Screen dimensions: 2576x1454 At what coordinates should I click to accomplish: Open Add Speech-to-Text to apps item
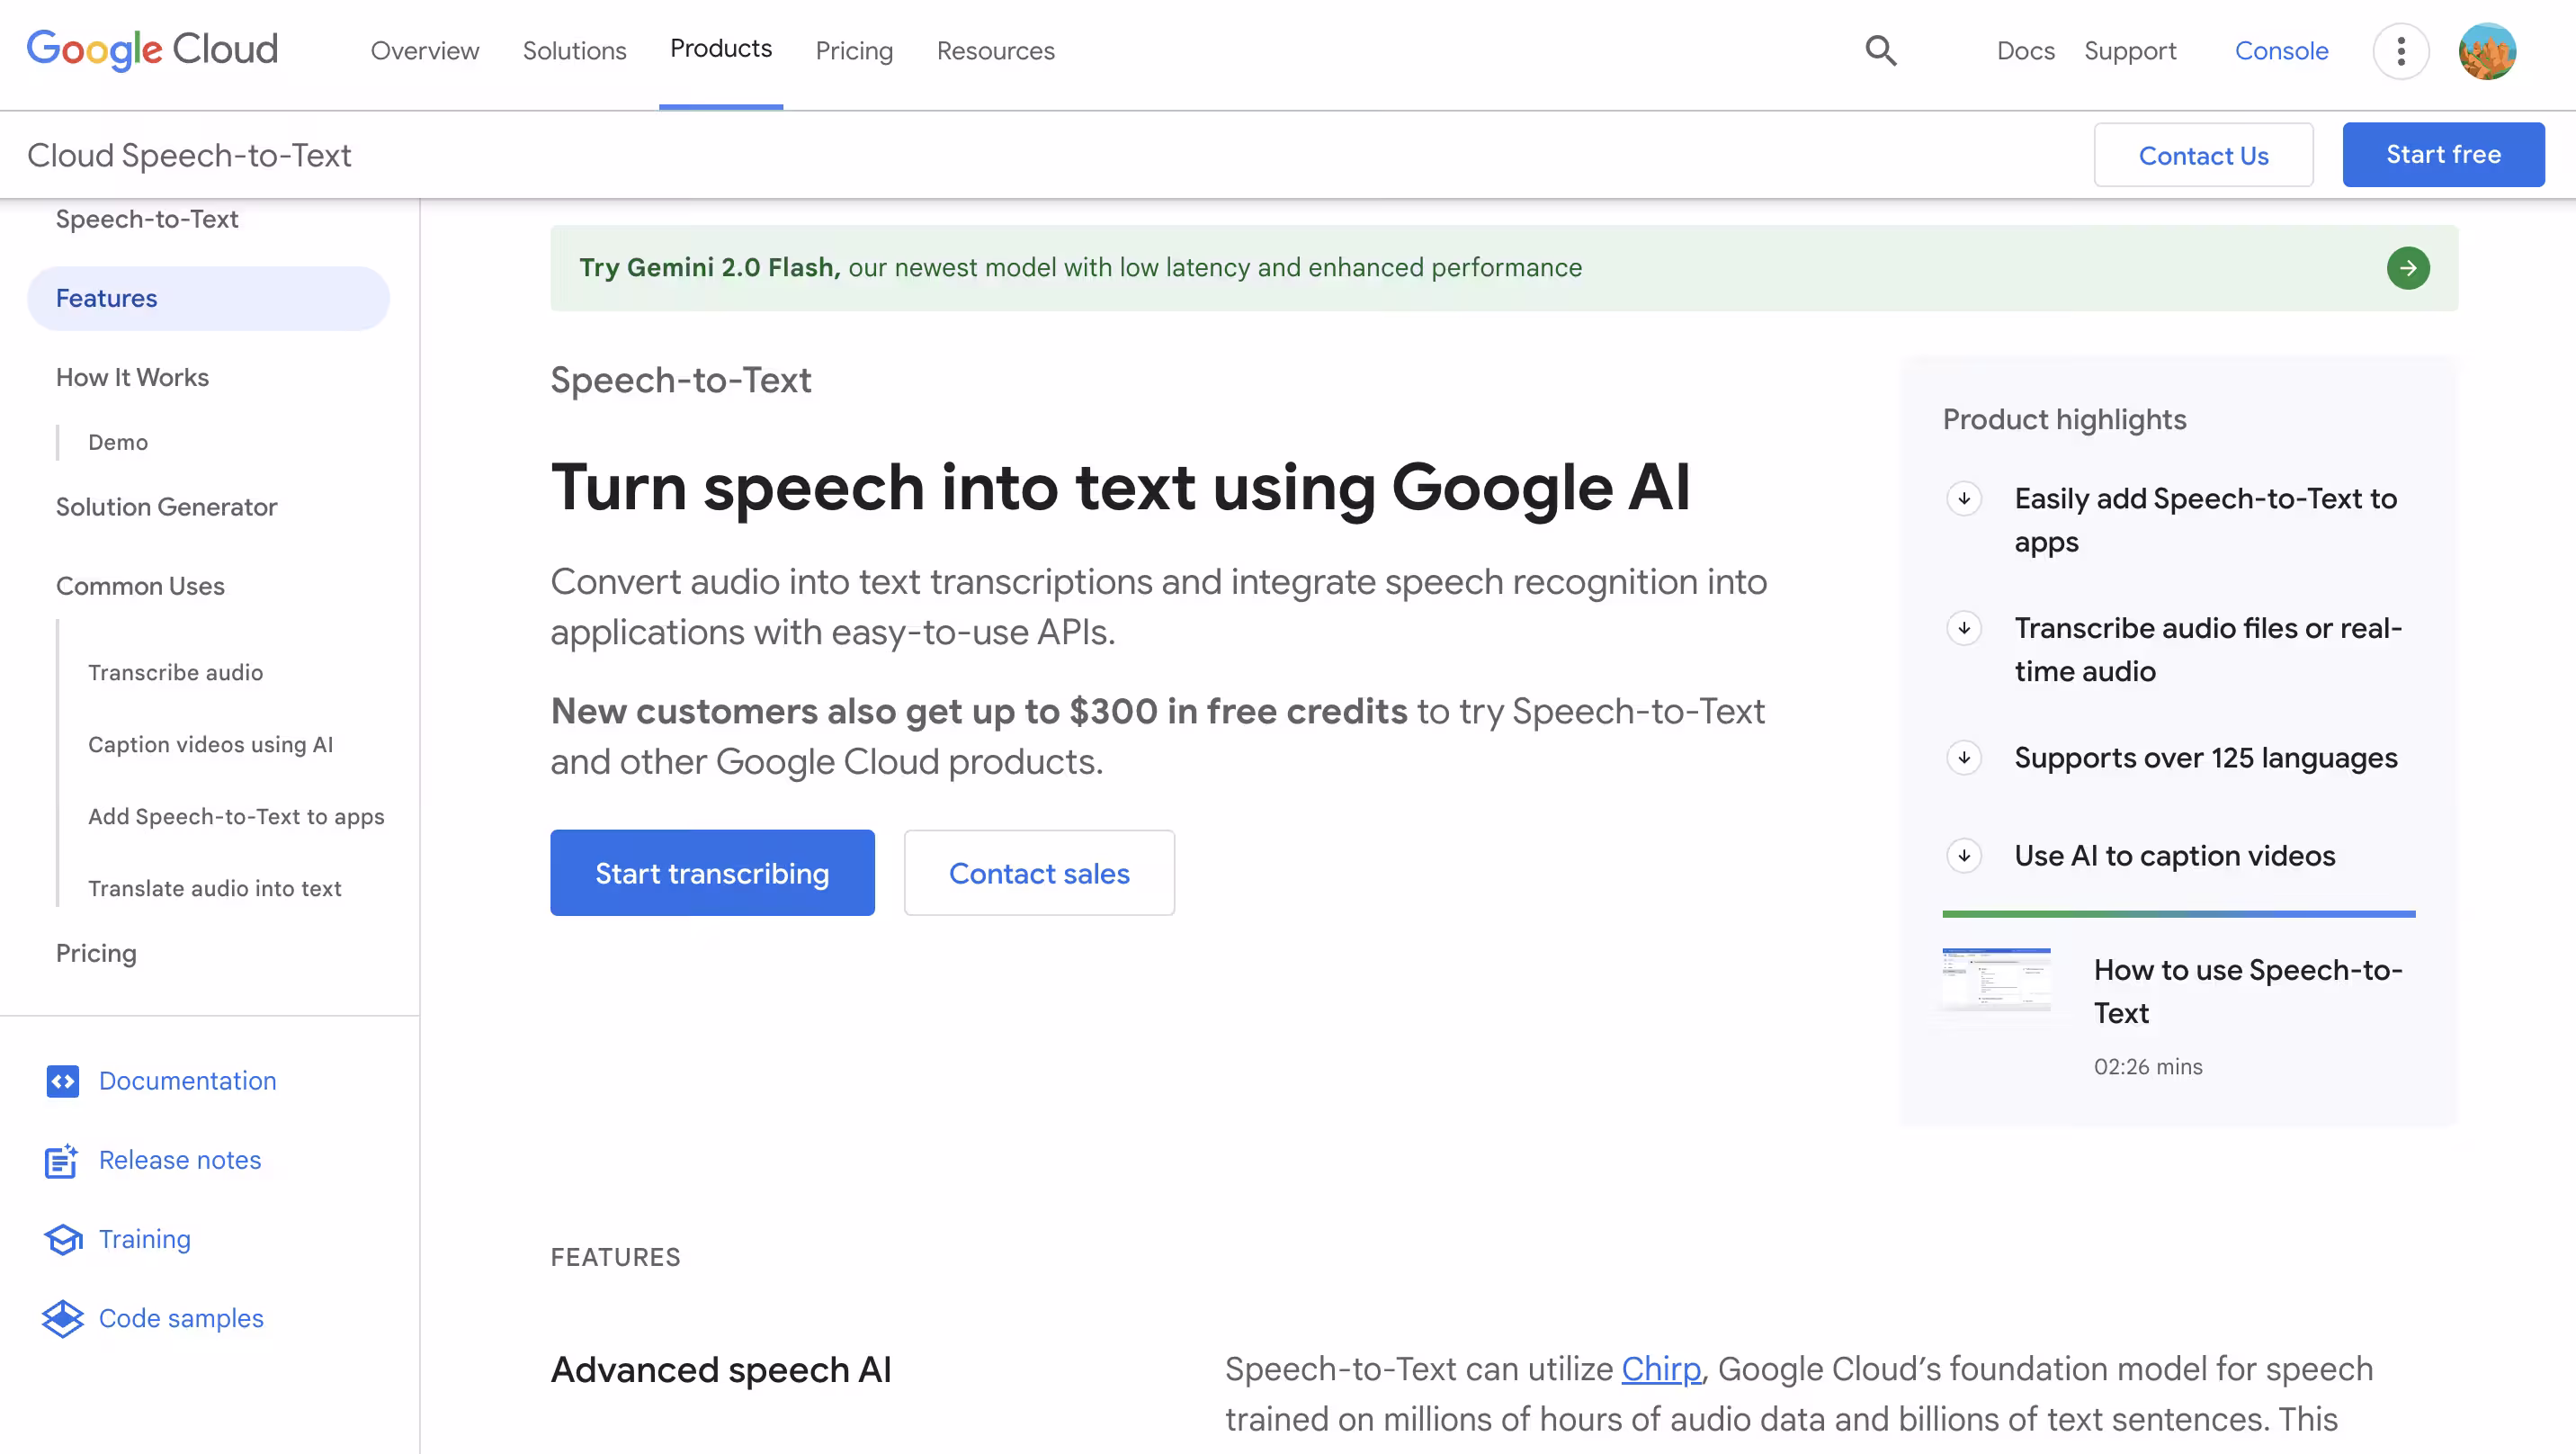[x=236, y=817]
